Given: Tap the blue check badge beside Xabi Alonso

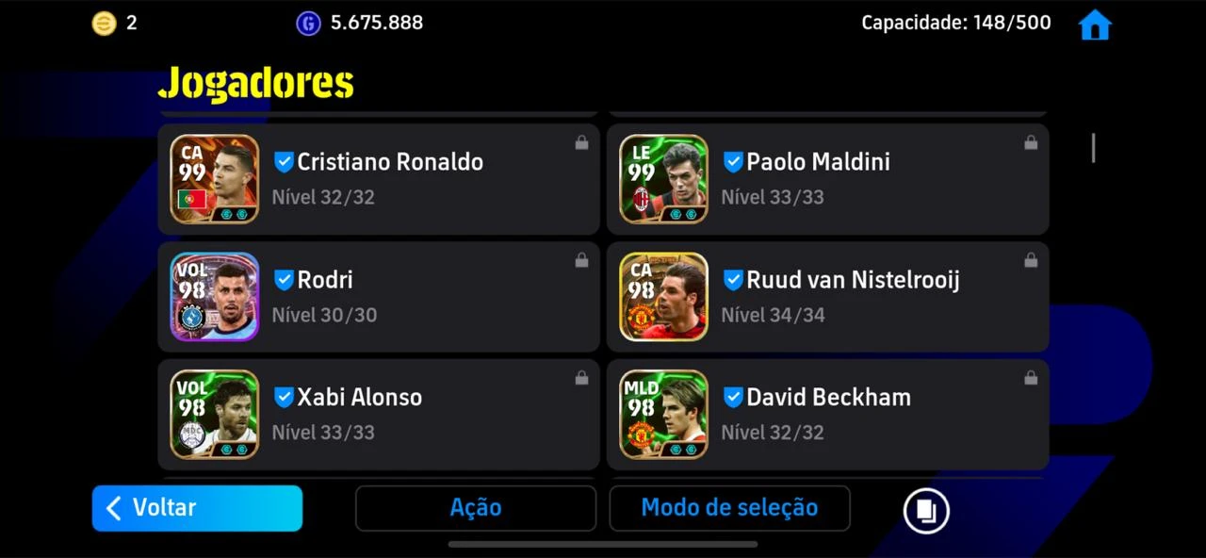Looking at the screenshot, I should (284, 397).
